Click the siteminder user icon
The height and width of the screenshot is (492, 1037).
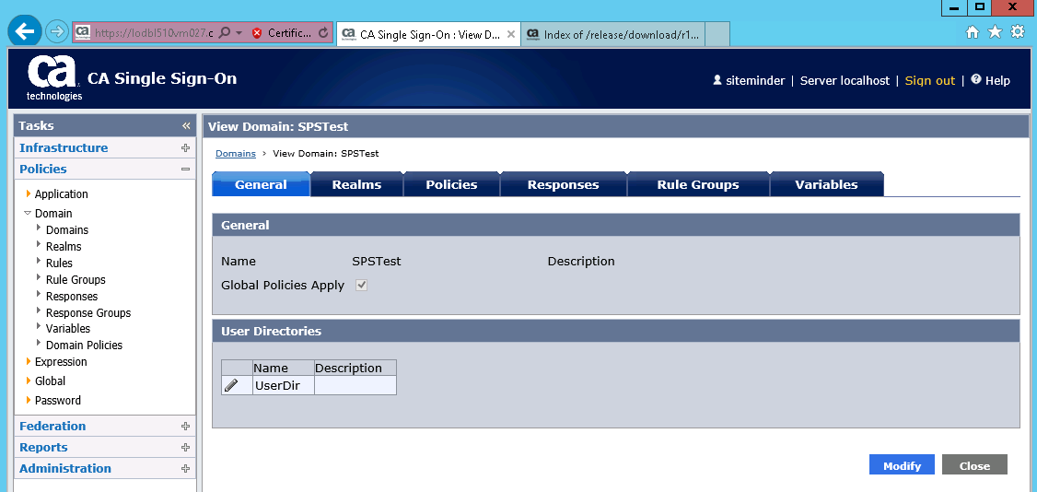click(717, 80)
